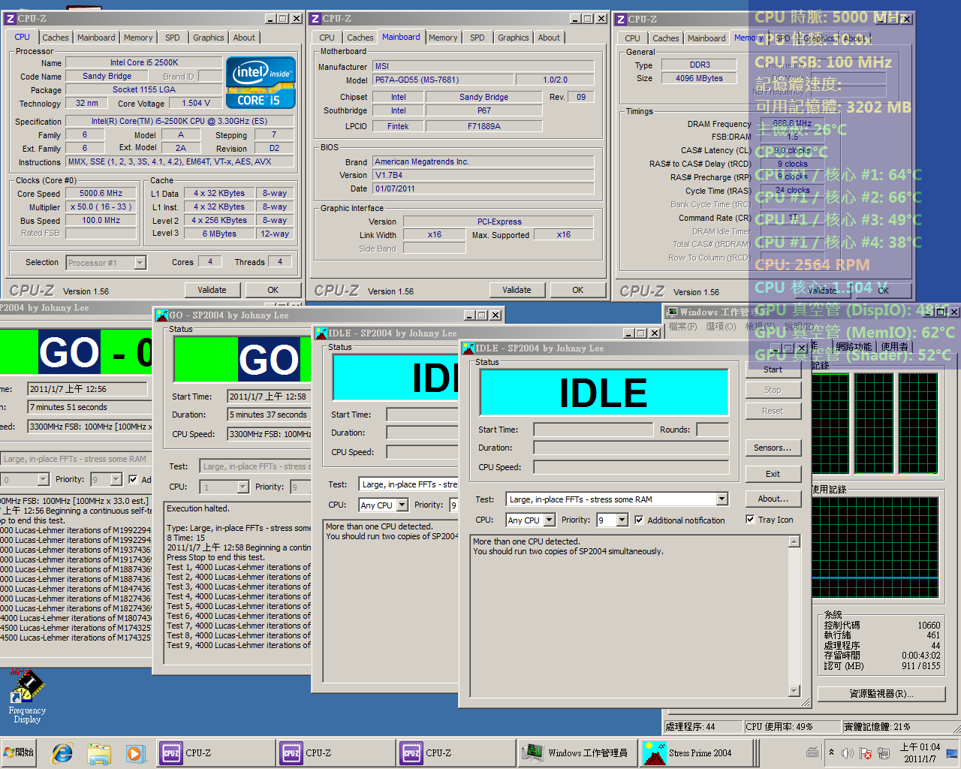961x769 pixels.
Task: Switch to Caches tab in the CPU-Z Processor window
Action: [56, 38]
